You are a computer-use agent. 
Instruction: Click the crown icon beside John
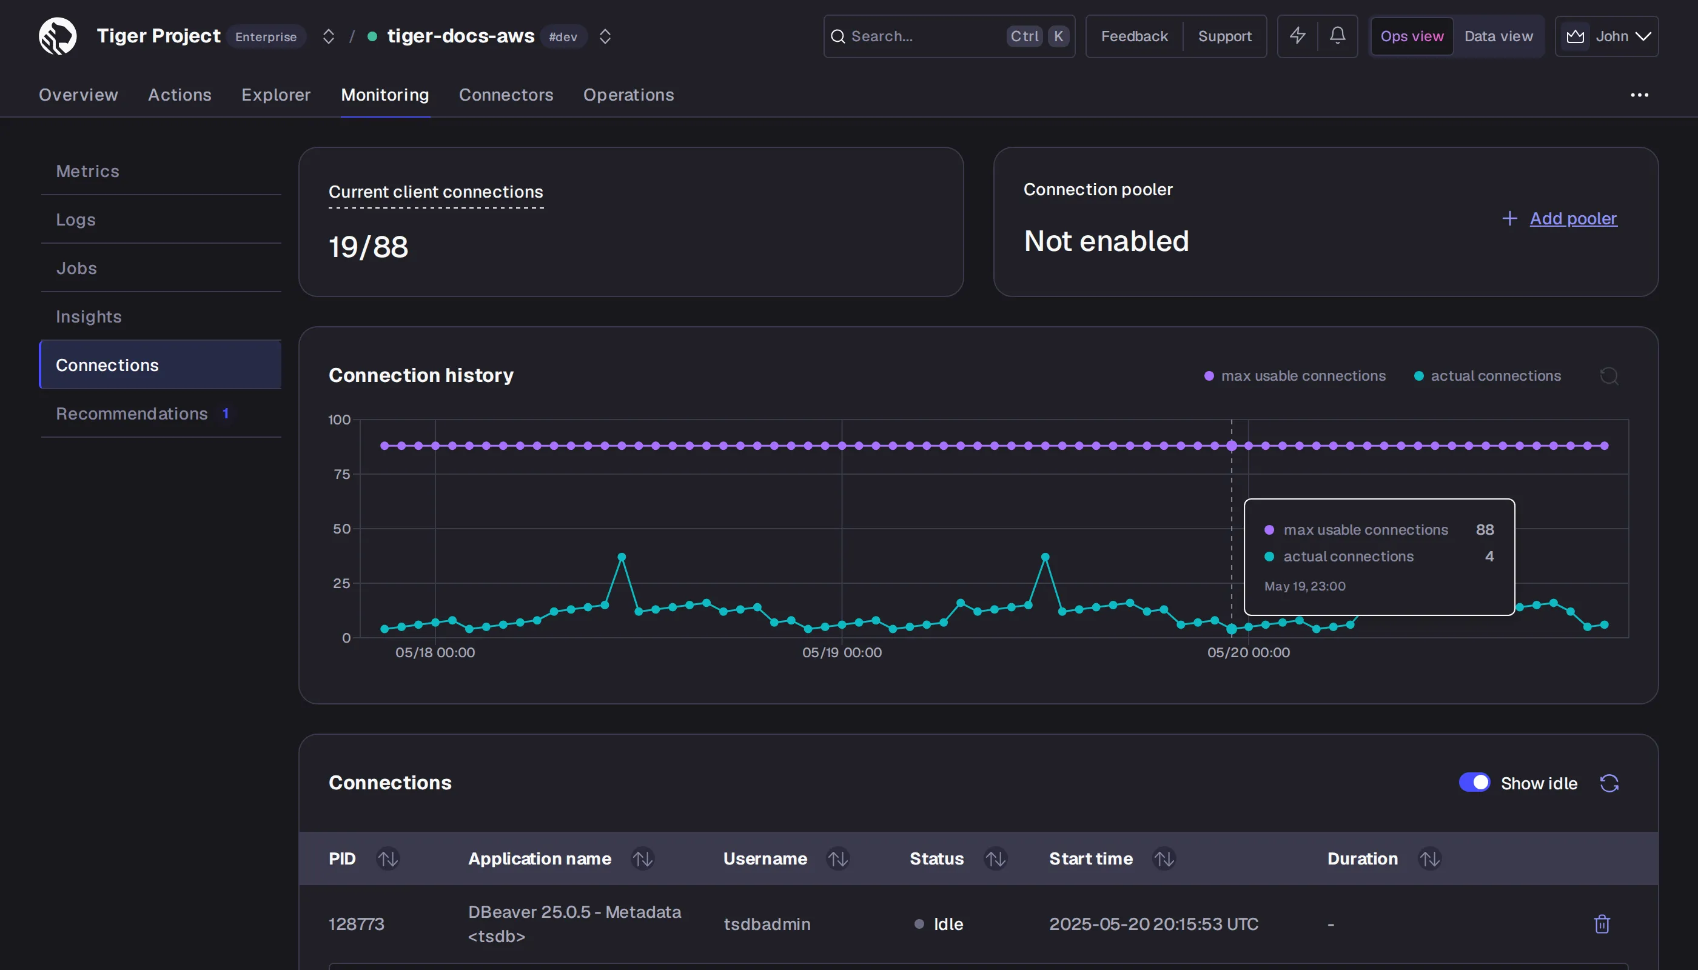pyautogui.click(x=1575, y=36)
